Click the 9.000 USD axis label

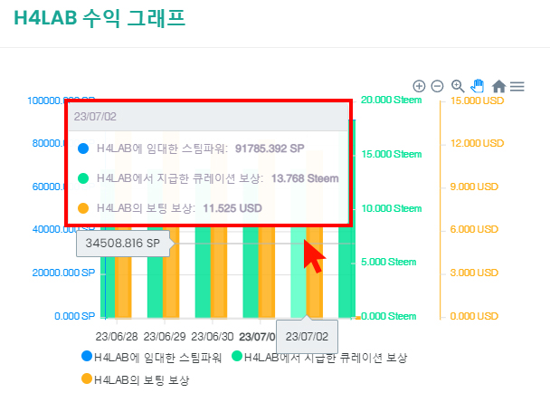point(474,187)
